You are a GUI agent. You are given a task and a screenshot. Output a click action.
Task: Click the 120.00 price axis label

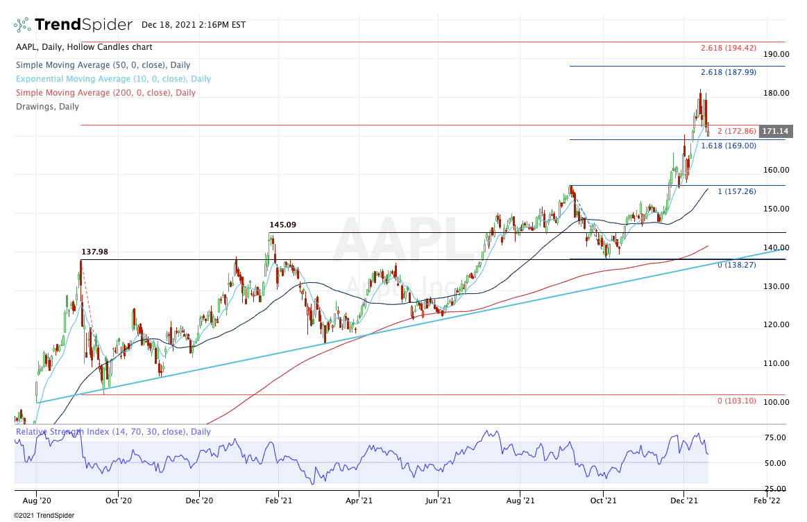pyautogui.click(x=776, y=325)
